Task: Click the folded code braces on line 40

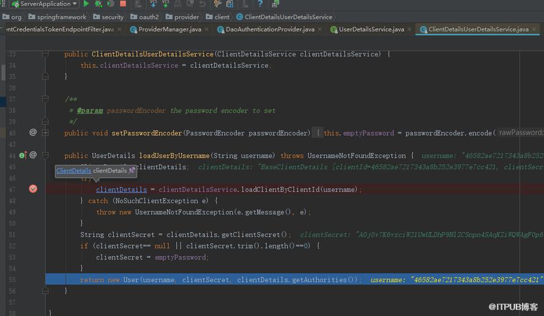Action: tap(318, 133)
